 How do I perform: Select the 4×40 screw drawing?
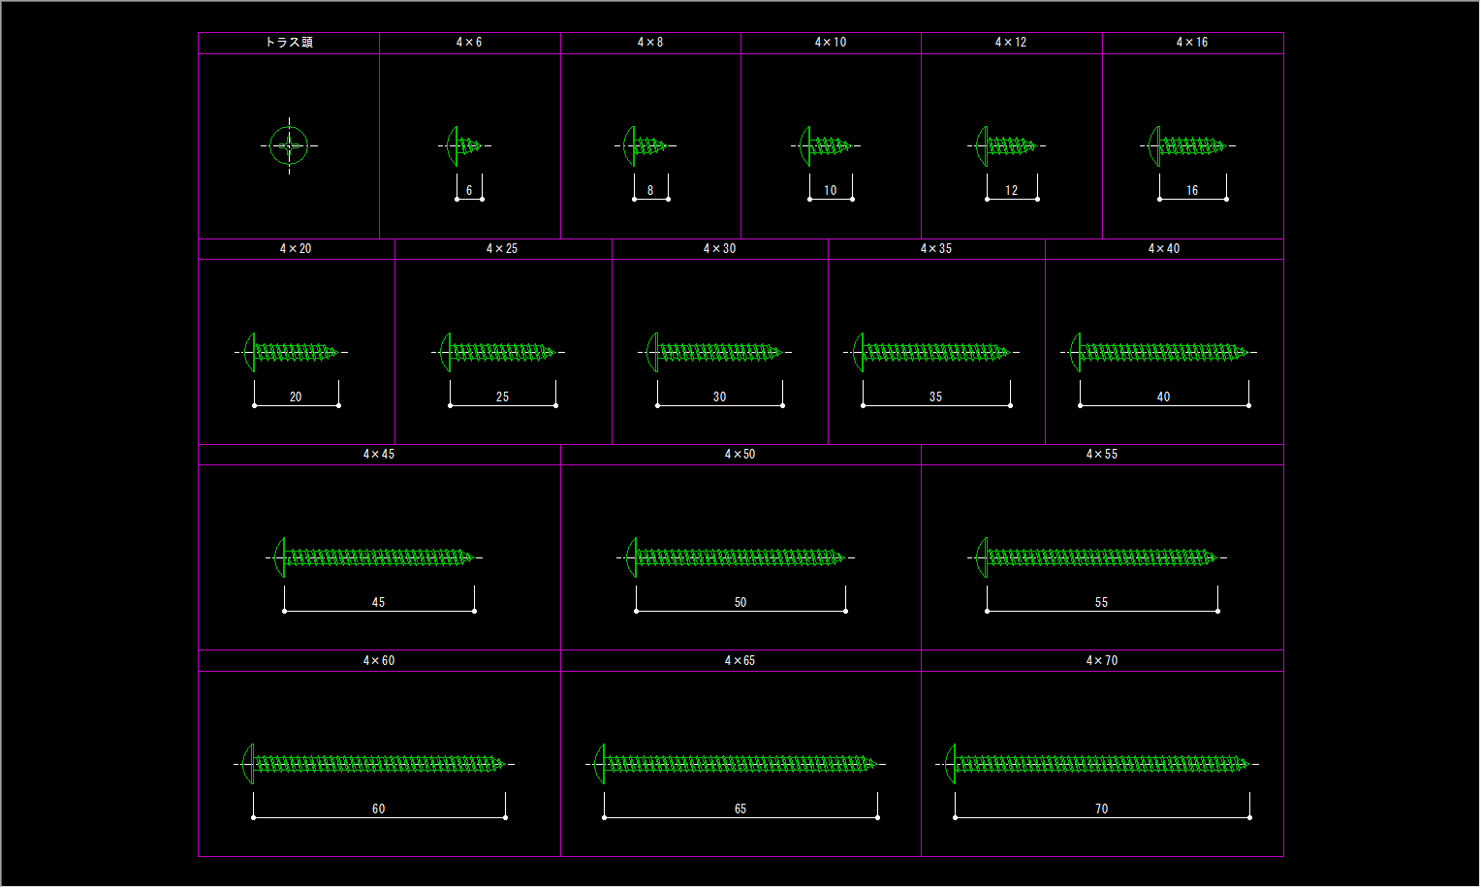[x=1159, y=352]
